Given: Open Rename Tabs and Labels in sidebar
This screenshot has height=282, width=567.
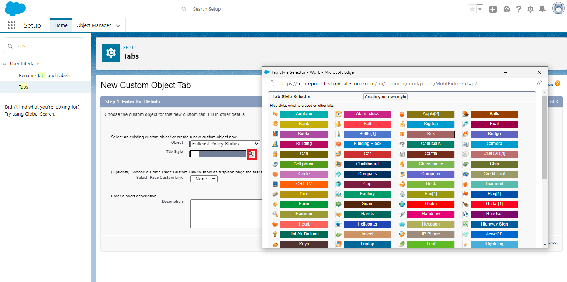Looking at the screenshot, I should click(45, 75).
